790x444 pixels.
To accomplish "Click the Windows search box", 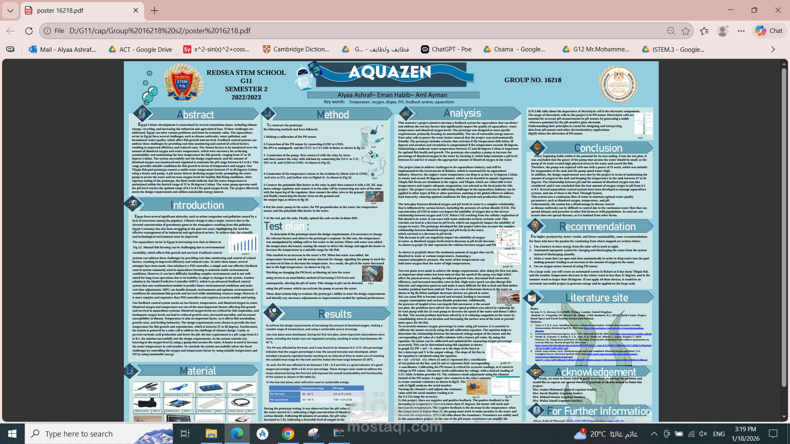I will tap(82, 433).
